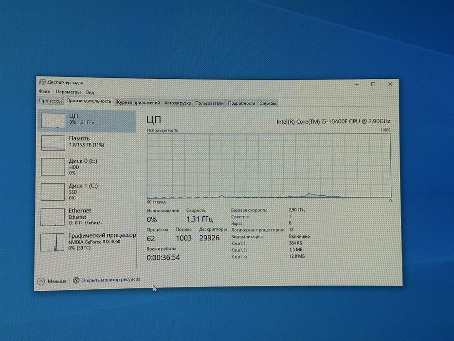
Task: Click the Память 1,8/15,9 ГБ (11%) text
Action: pos(87,145)
